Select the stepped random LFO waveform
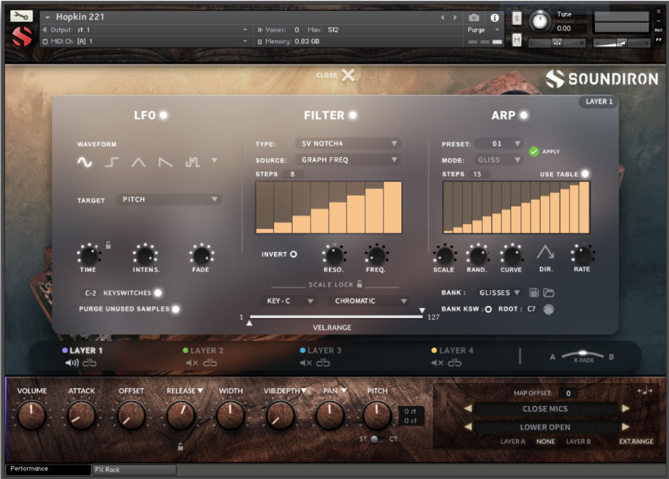 [x=191, y=162]
